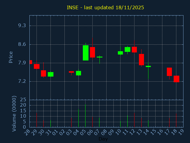Click the red volume bar on day 12
The image size is (190, 143).
coord(134,120)
